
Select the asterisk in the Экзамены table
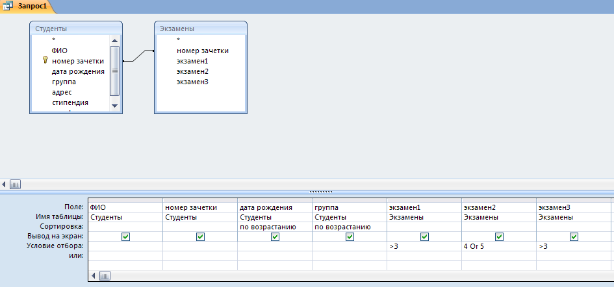pyautogui.click(x=178, y=40)
